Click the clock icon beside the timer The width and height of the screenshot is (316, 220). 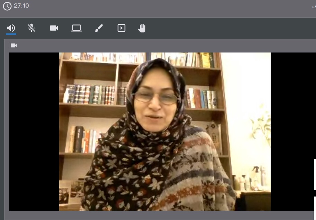click(7, 6)
